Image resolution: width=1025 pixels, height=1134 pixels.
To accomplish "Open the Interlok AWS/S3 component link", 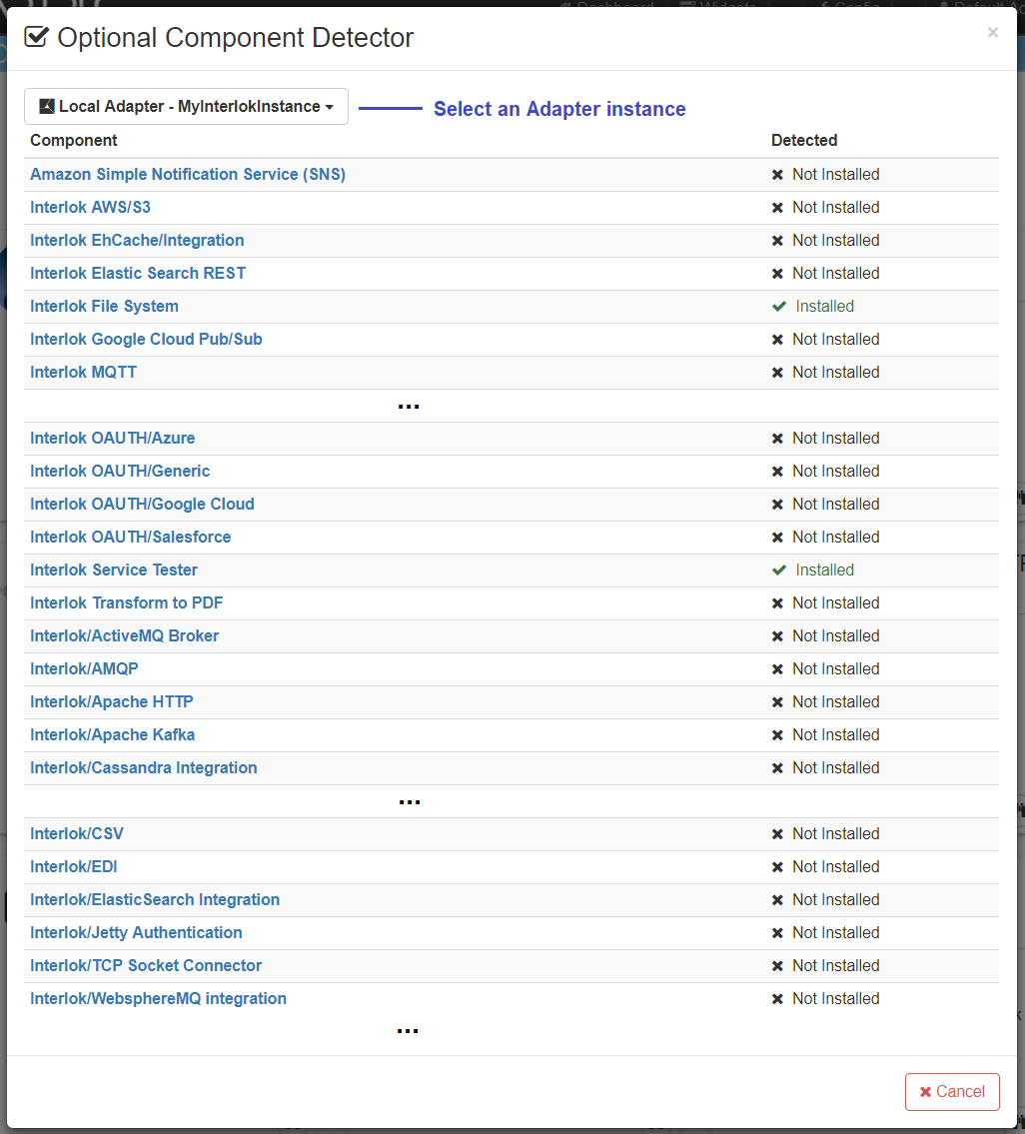I will coord(91,208).
